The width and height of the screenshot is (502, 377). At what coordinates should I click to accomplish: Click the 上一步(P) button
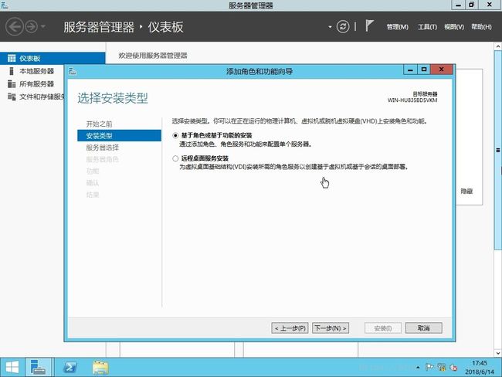pos(290,328)
